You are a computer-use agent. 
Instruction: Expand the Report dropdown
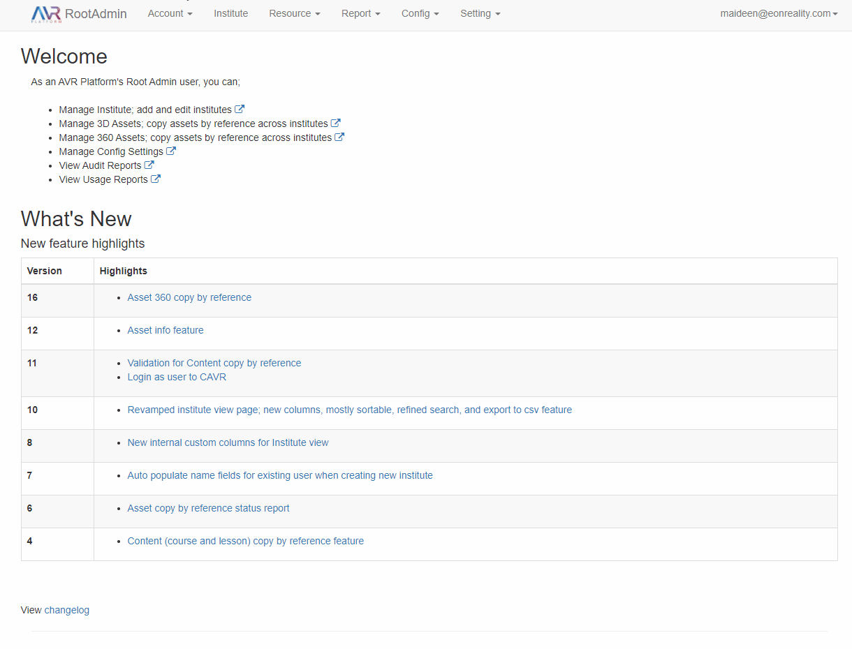[x=360, y=13]
